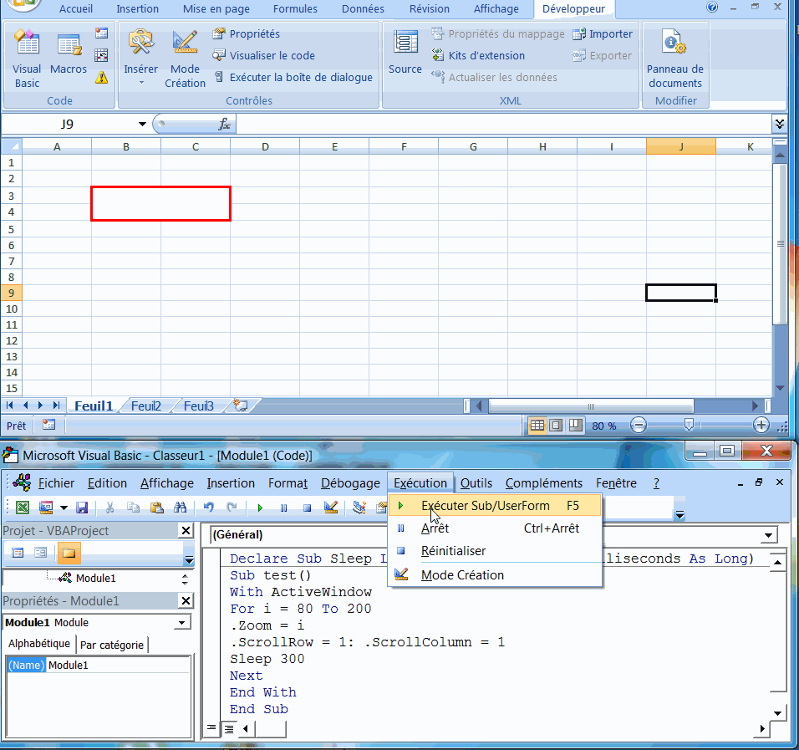Image resolution: width=799 pixels, height=750 pixels.
Task: Click the View Microsoft Excel icon in VBA toolbar
Action: tap(22, 508)
